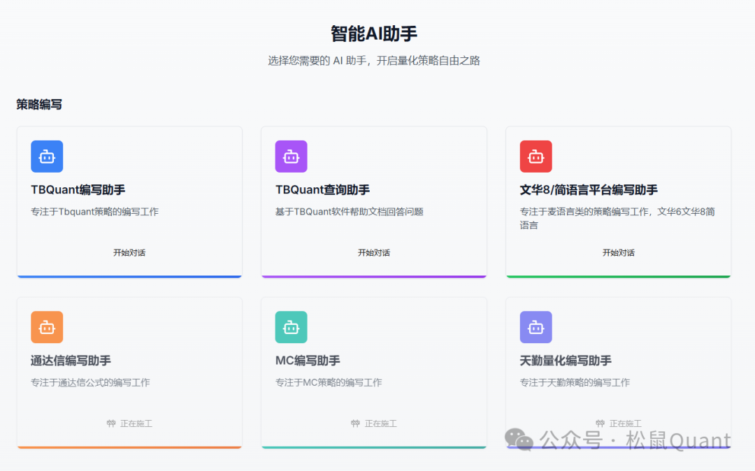This screenshot has height=471, width=755.
Task: Select the MC编写助手 card title
Action: (x=308, y=361)
